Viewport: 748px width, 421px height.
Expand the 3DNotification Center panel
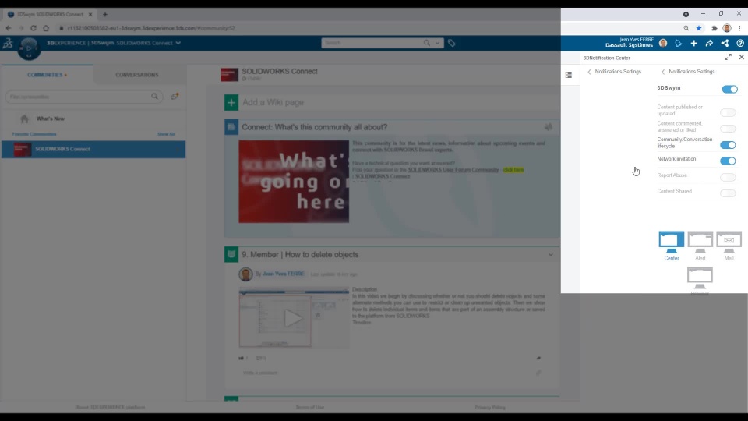(728, 57)
